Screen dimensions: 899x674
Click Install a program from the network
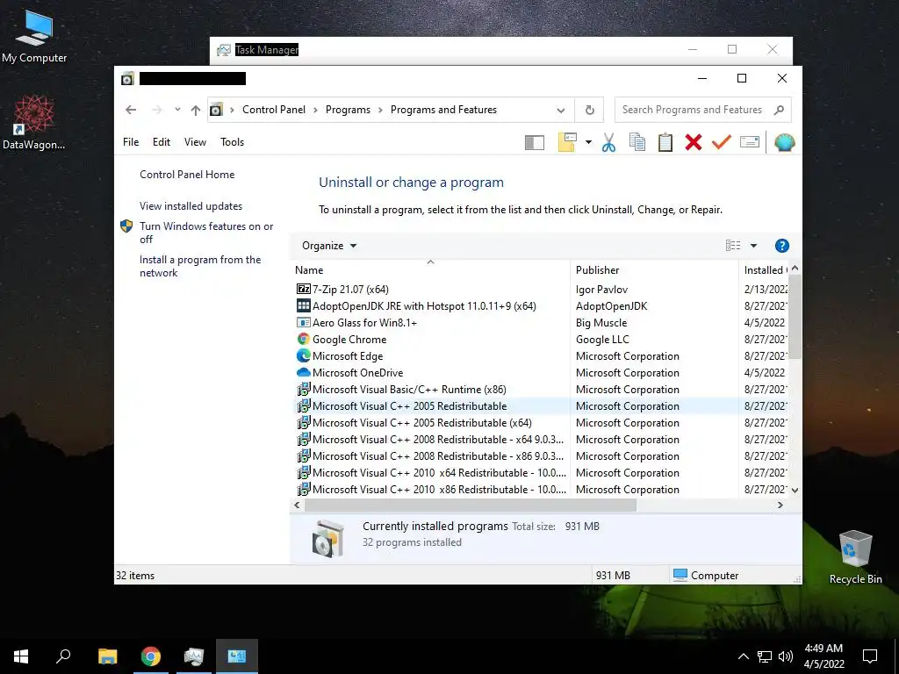pyautogui.click(x=200, y=266)
